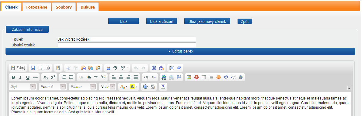The image size is (362, 116).
Task: Open the Templates icon
Action: point(58,68)
